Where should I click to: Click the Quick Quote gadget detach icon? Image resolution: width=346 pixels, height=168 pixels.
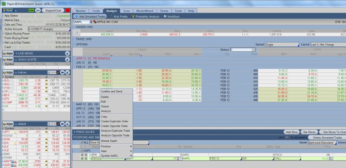click(x=67, y=59)
